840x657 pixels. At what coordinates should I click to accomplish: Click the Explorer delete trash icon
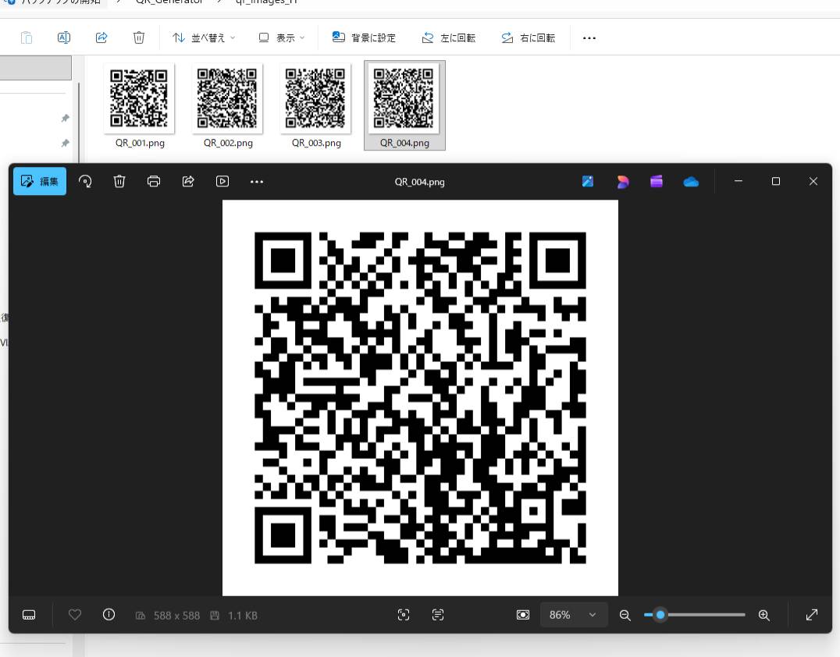[139, 37]
